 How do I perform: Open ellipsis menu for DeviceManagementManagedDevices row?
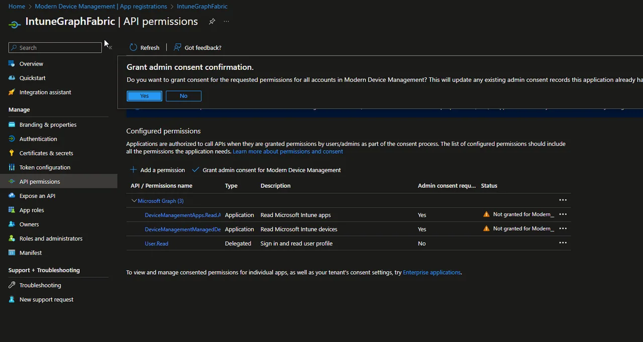(x=563, y=228)
